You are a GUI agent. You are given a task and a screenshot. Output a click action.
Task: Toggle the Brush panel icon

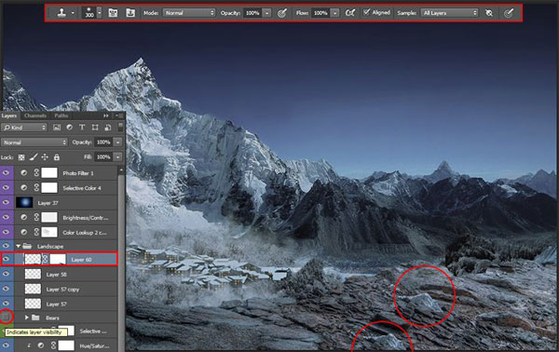[113, 13]
